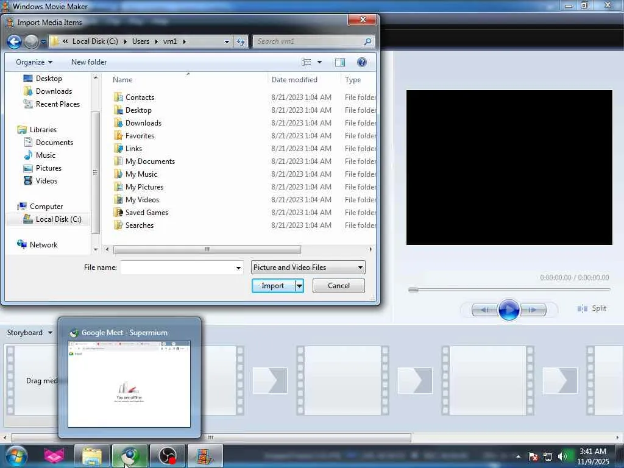Click Play button in preview monitor

click(x=509, y=310)
